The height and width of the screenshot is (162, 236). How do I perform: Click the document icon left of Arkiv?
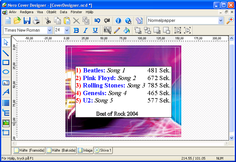[x=5, y=12]
